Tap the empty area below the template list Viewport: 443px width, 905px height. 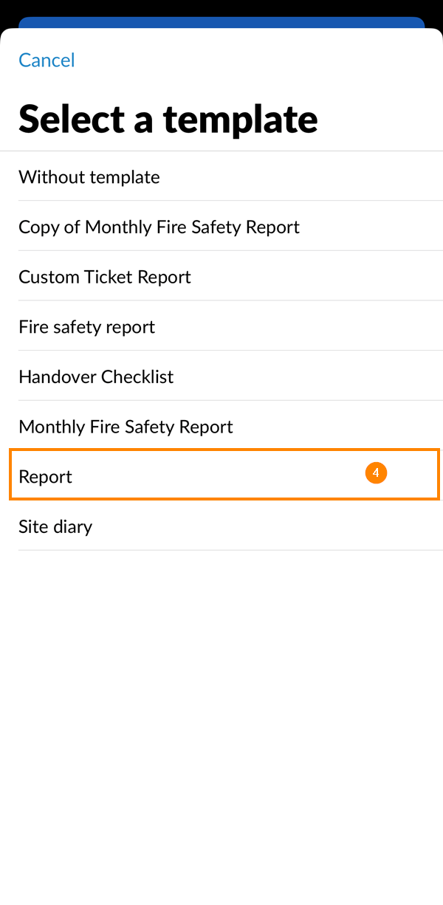point(221,701)
